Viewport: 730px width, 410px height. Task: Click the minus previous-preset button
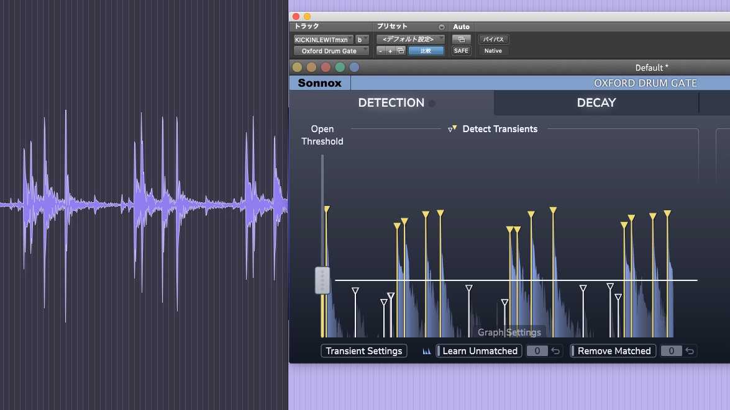380,51
